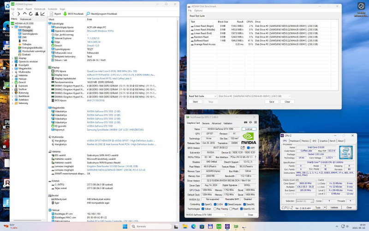Click the Adatbázis tree icon
Image resolution: width=369 pixels, height=231 pixels.
16,100
